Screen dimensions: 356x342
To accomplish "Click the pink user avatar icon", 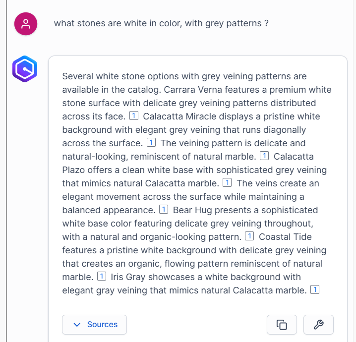I will point(26,23).
